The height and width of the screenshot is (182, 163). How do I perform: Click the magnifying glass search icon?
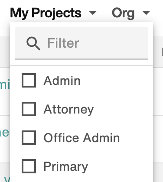(33, 43)
